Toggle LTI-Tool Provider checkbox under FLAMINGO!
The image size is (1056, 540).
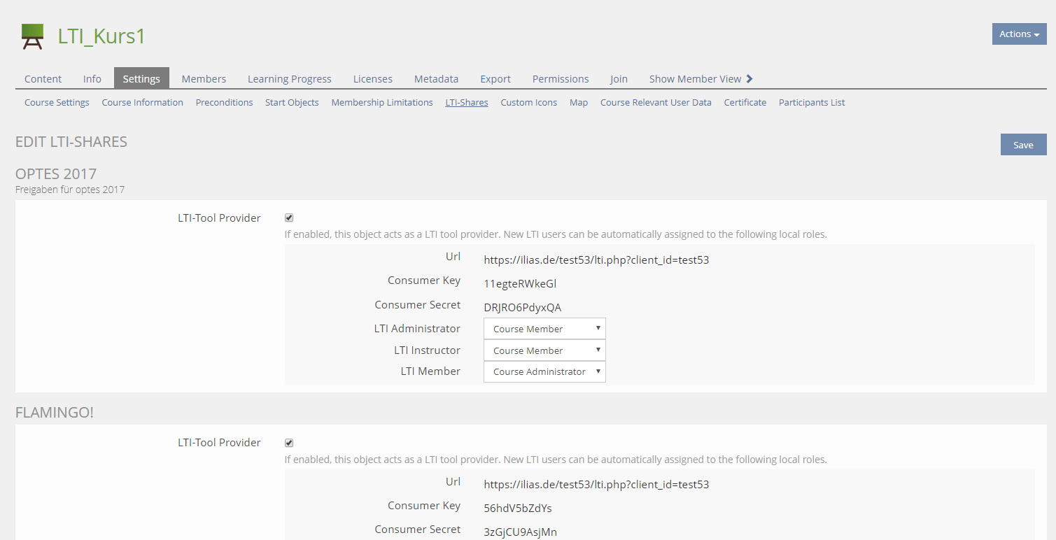tap(289, 443)
